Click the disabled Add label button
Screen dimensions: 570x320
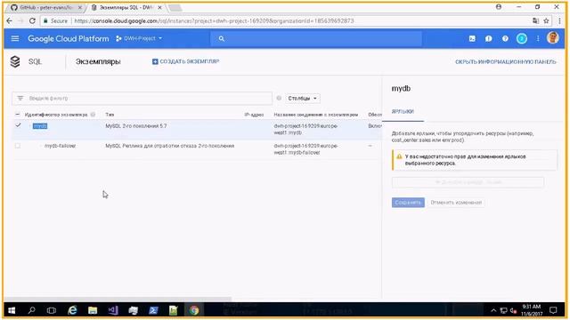click(468, 182)
